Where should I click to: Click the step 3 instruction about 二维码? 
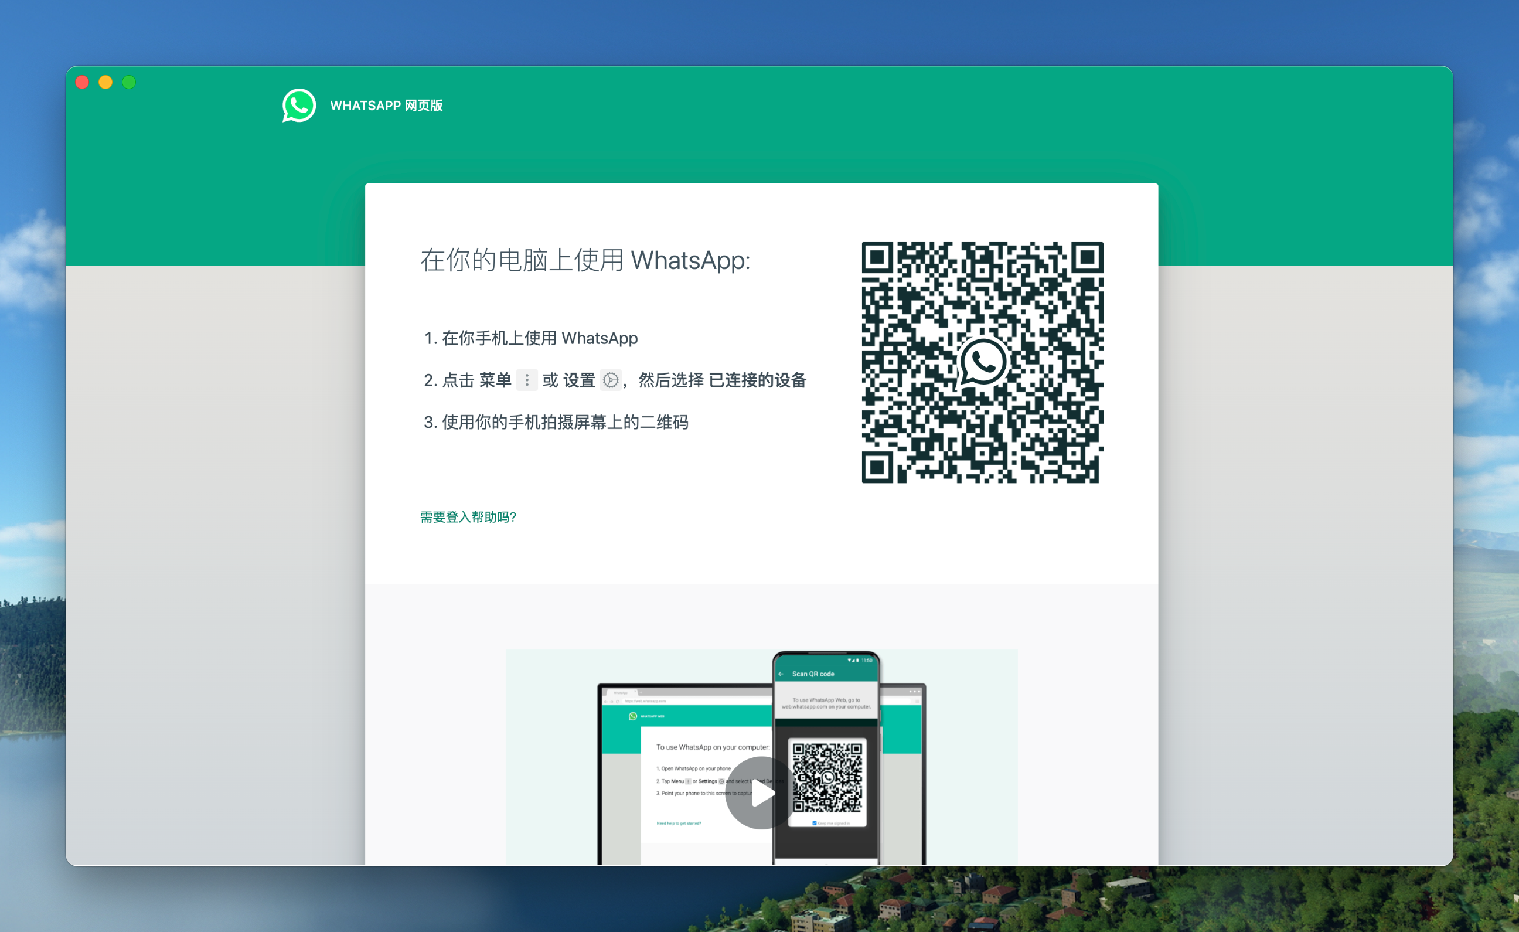click(556, 422)
